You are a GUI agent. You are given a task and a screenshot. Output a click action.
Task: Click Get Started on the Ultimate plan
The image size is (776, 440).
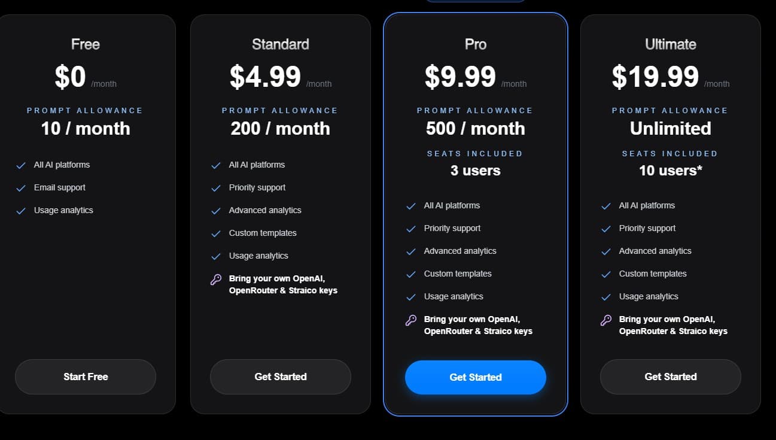coord(670,377)
